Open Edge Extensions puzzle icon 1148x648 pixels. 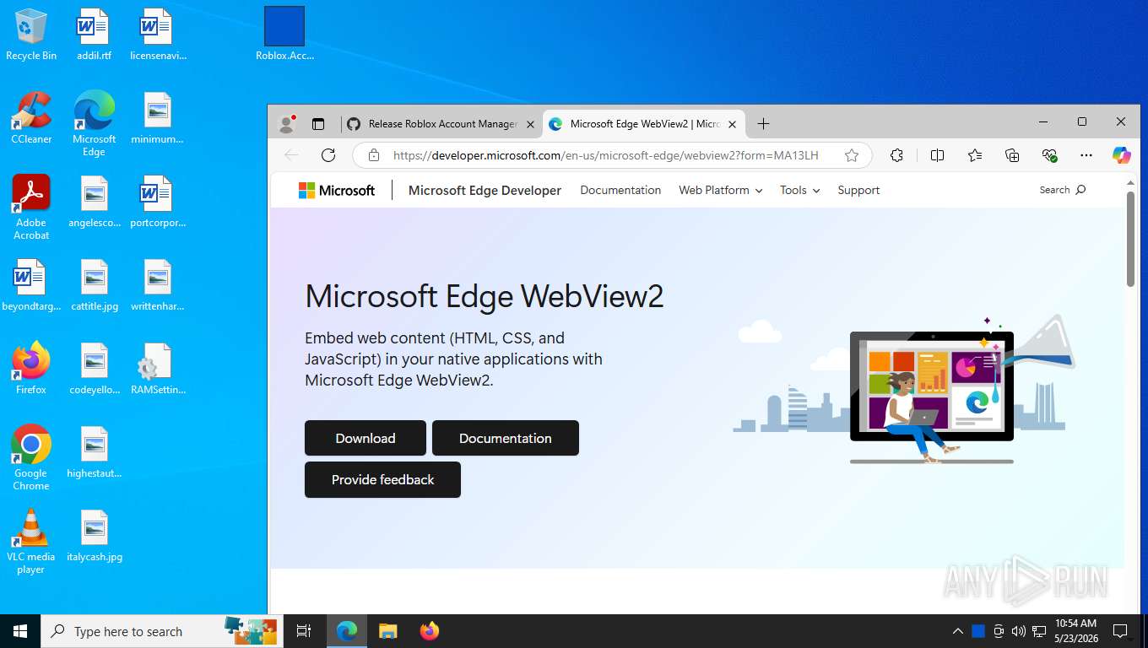pos(896,155)
